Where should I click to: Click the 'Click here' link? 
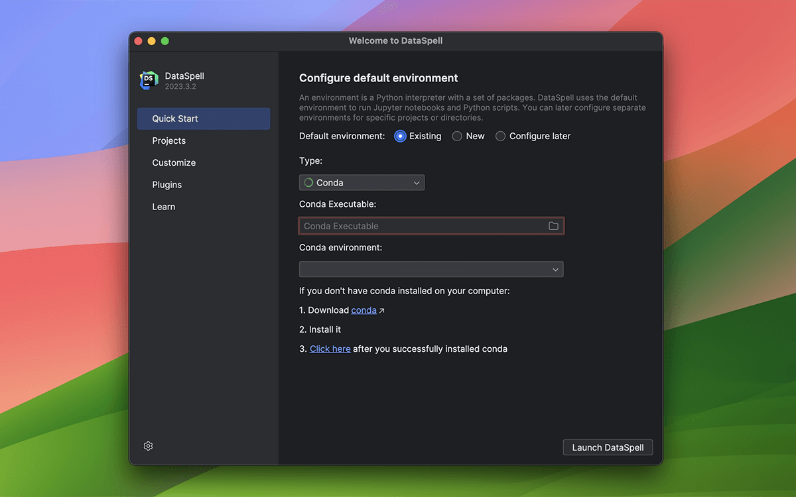point(330,349)
